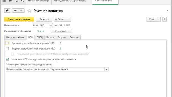Go to home page via house icon
The image size is (172, 97).
point(7,11)
